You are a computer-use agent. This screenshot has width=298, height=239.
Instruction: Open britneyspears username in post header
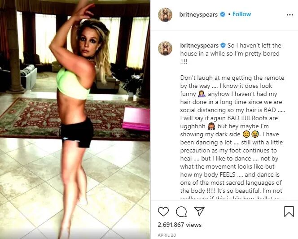(x=198, y=15)
